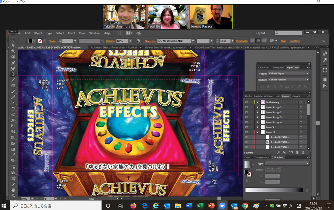Image resolution: width=334 pixels, height=210 pixels.
Task: Click the gradient slider bar
Action: coord(274,190)
